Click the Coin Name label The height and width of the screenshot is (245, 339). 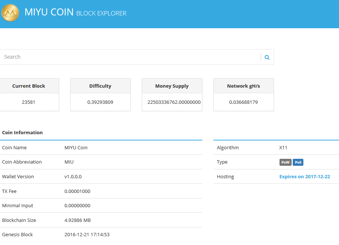pyautogui.click(x=14, y=148)
